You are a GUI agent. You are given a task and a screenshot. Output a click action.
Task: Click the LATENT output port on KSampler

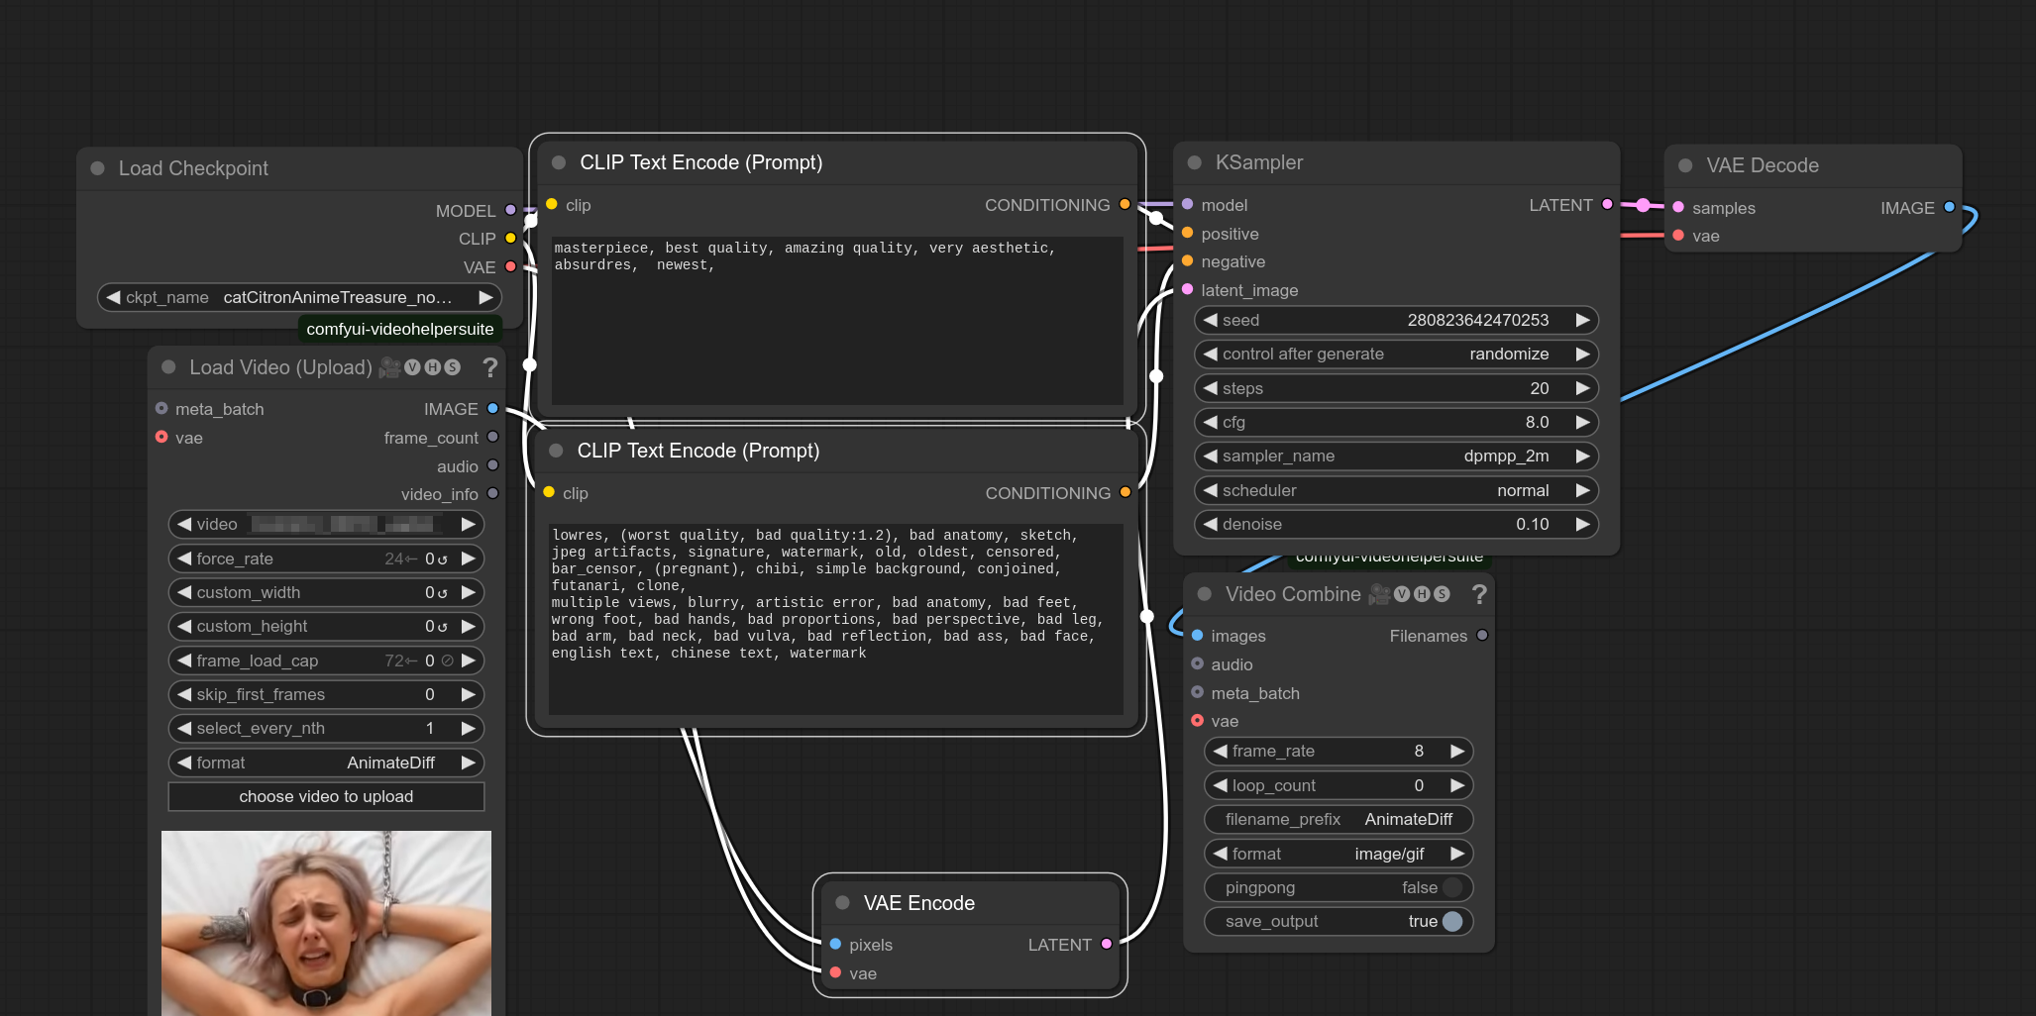pyautogui.click(x=1607, y=204)
